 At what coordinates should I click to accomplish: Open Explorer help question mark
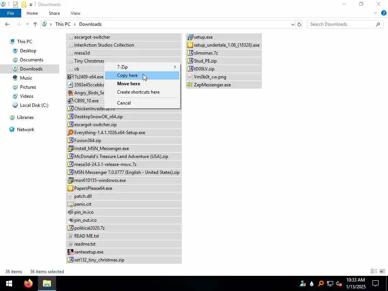click(383, 13)
